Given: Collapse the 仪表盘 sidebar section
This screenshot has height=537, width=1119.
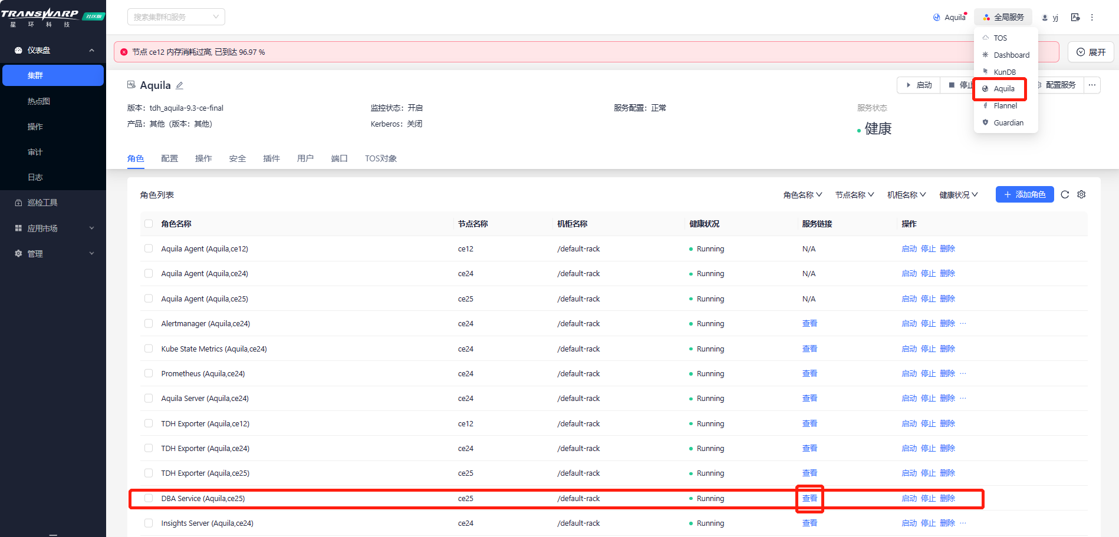Looking at the screenshot, I should 53,51.
